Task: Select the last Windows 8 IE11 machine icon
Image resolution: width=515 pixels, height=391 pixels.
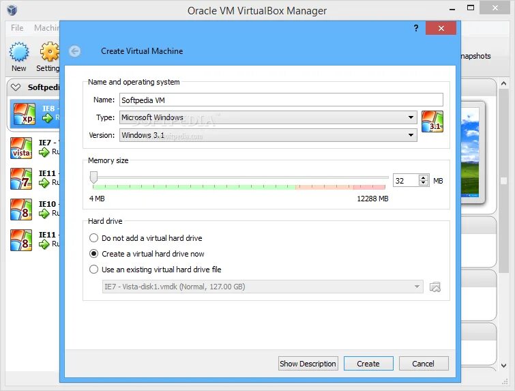Action: coord(21,240)
